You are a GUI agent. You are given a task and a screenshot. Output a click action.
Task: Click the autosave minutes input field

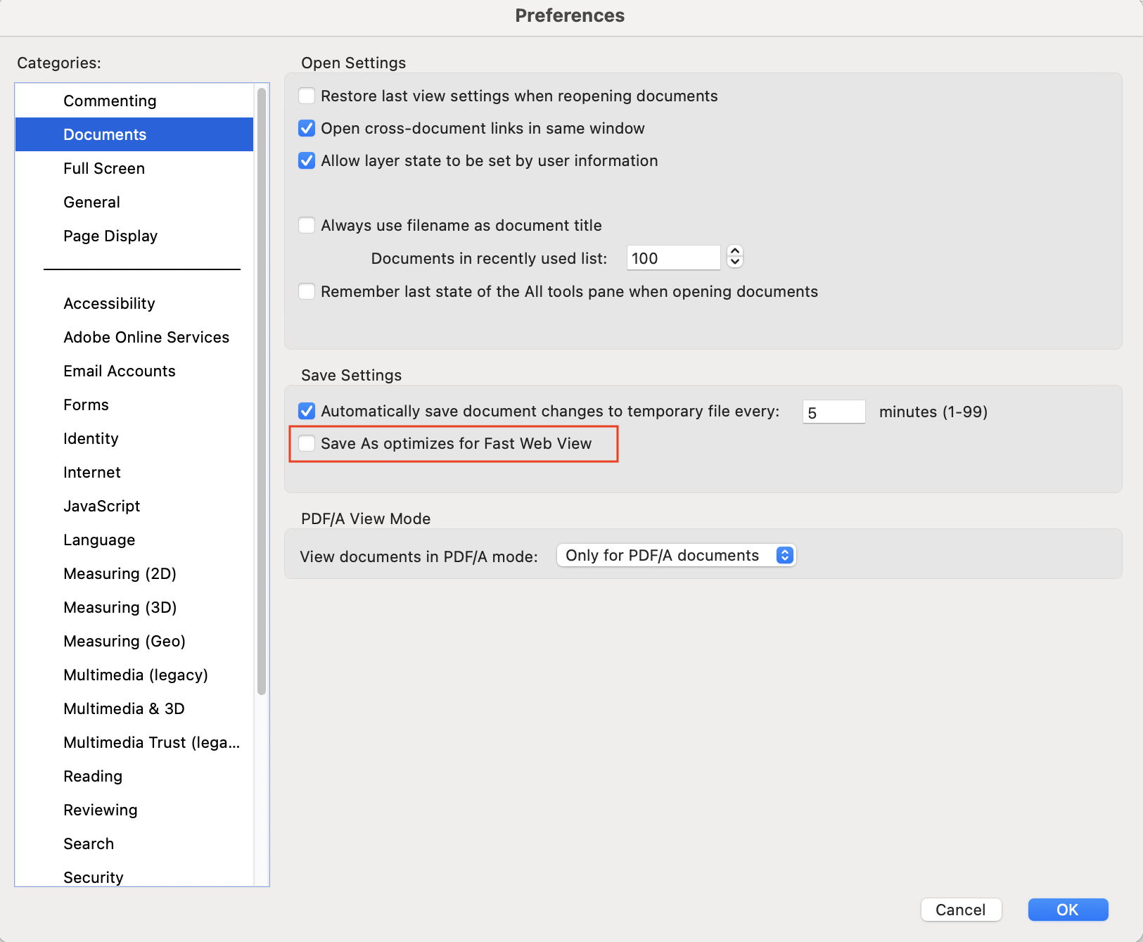click(x=834, y=412)
